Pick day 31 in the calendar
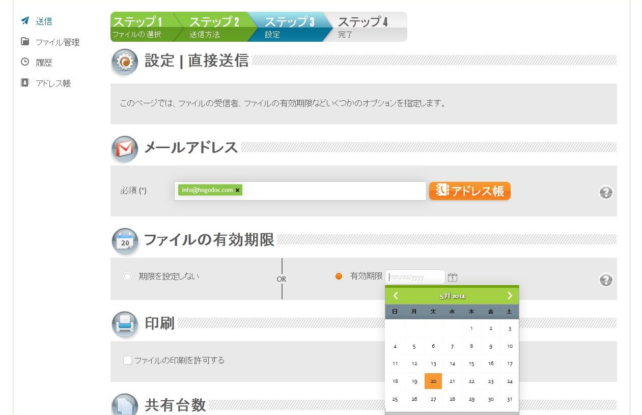The width and height of the screenshot is (642, 415). pos(510,399)
